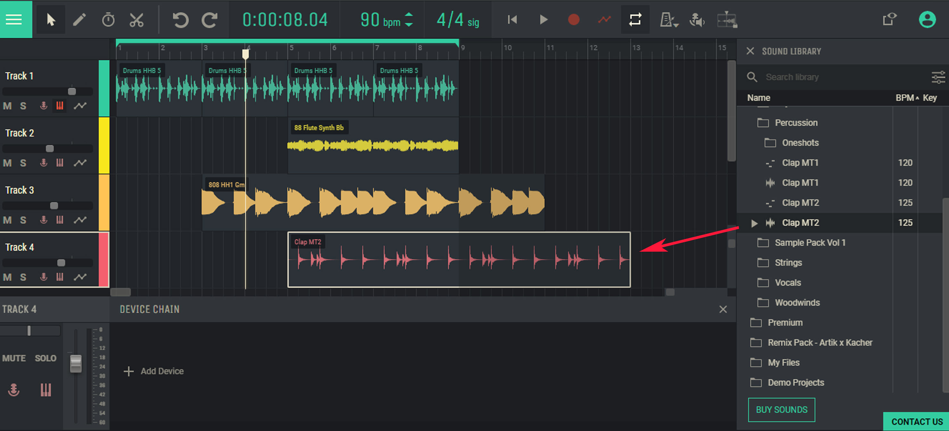
Task: Open the piano roll icon on Track 3
Action: pos(60,220)
